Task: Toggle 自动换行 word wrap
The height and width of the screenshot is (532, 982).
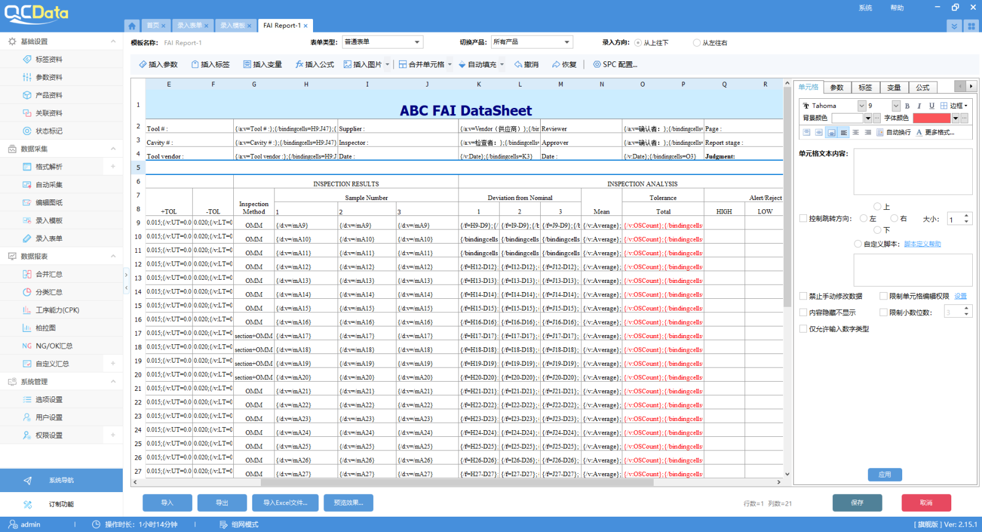Action: tap(894, 133)
